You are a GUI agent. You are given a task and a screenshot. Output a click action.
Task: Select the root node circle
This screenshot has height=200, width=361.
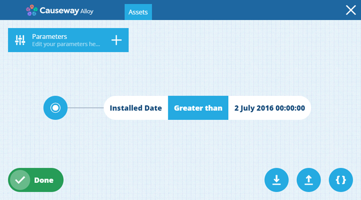point(56,108)
